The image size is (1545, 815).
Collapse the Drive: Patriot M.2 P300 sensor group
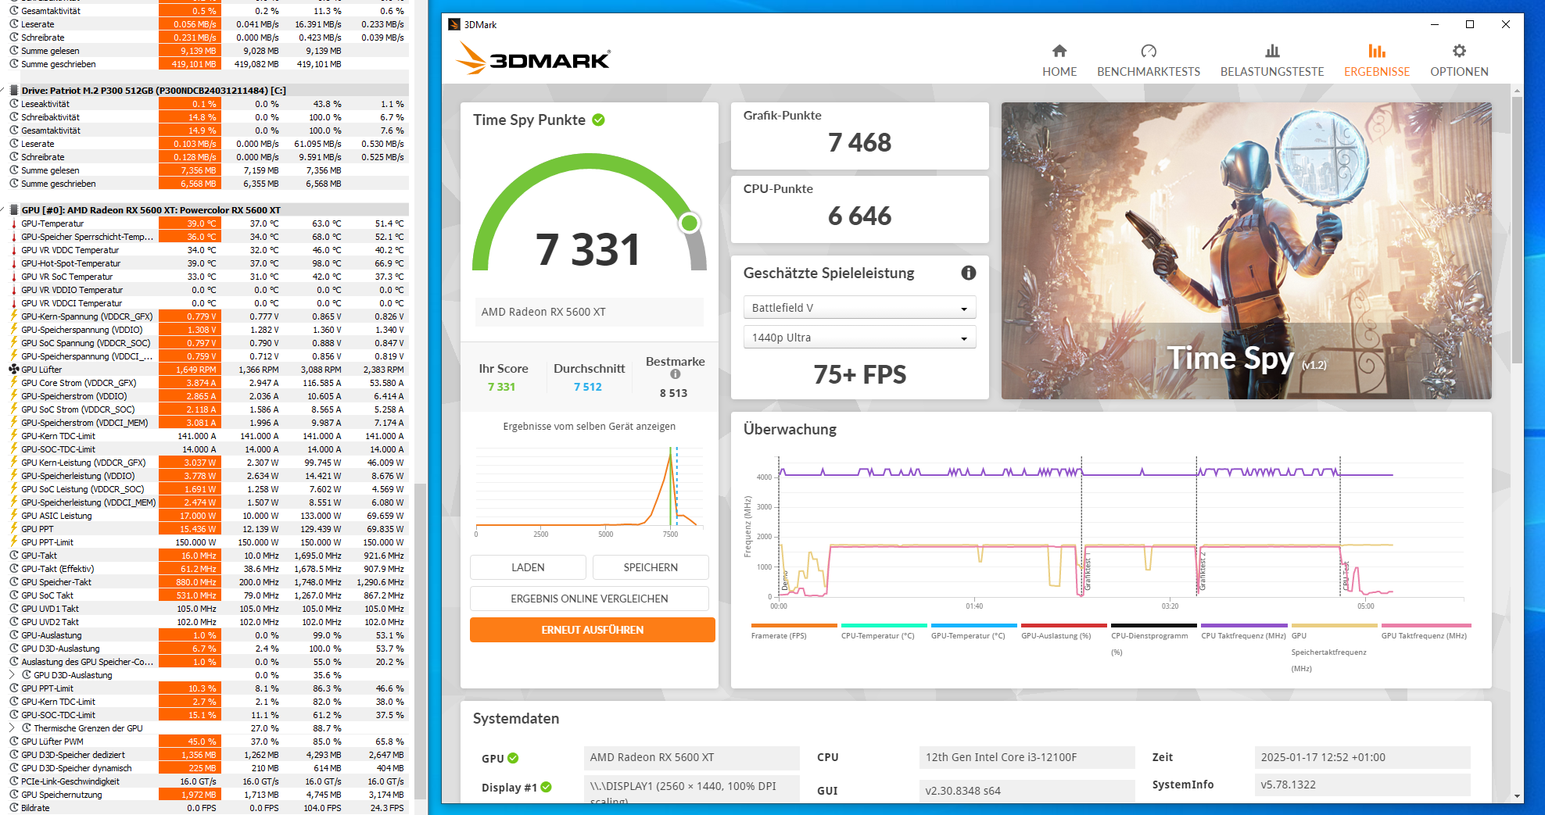3,91
